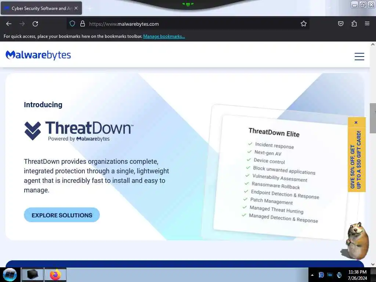Click the page scroll up arrow
Image resolution: width=376 pixels, height=282 pixels.
[x=373, y=44]
